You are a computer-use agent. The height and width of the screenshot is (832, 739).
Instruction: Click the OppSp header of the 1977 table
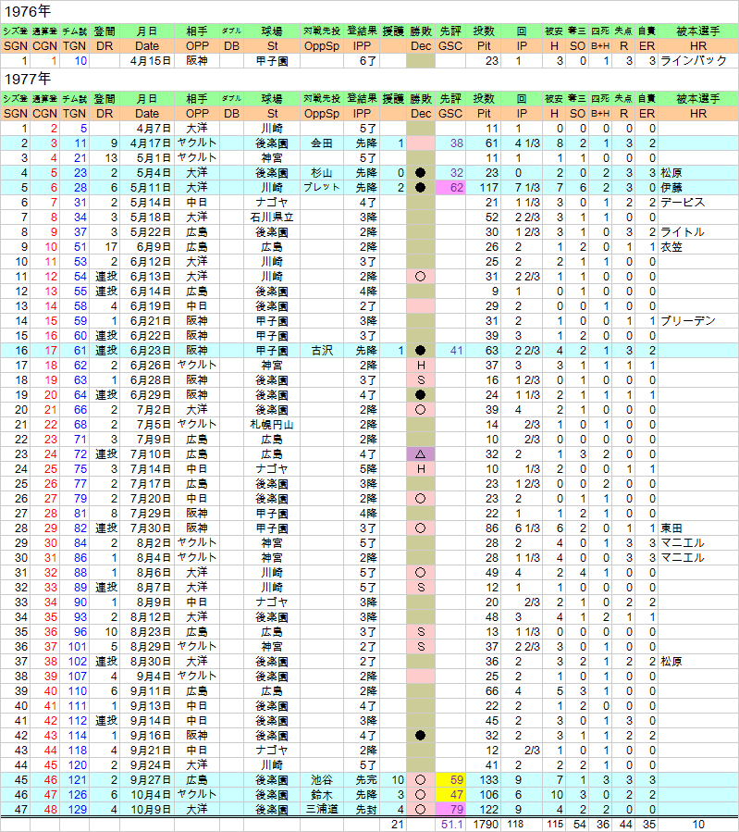(x=322, y=114)
